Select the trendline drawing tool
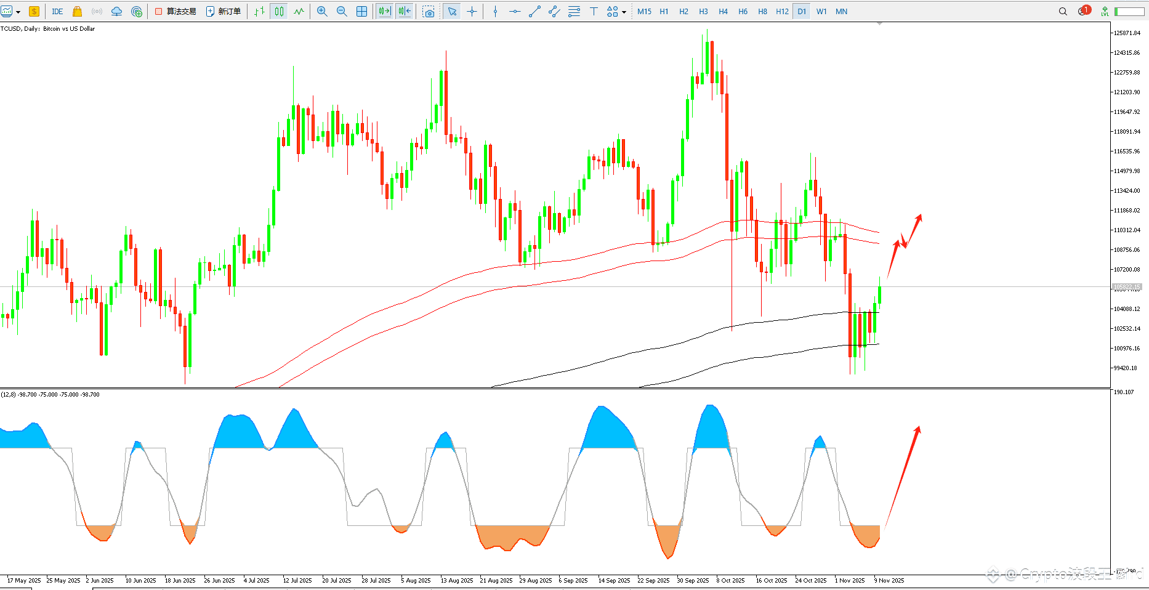This screenshot has width=1149, height=590. [534, 11]
